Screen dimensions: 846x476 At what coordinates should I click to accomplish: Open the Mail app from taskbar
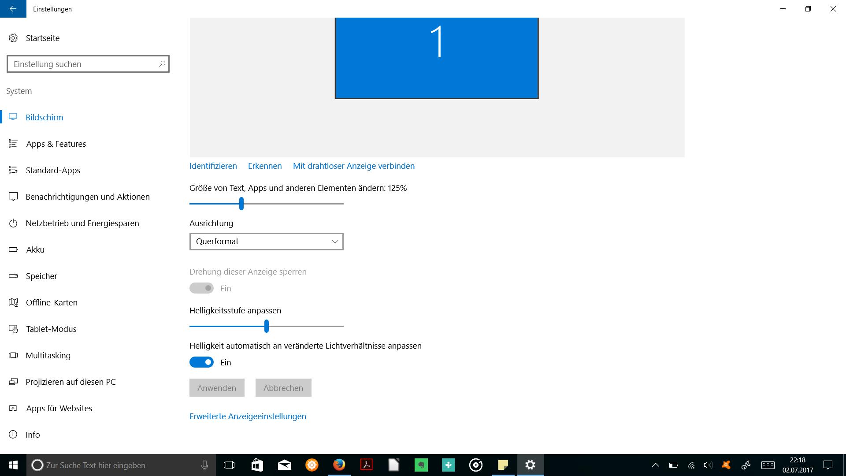(284, 465)
